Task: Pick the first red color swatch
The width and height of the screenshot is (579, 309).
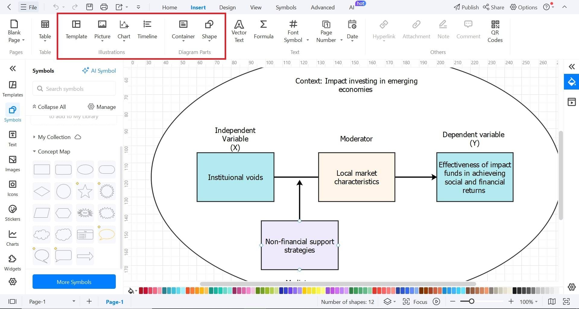Action: click(141, 291)
